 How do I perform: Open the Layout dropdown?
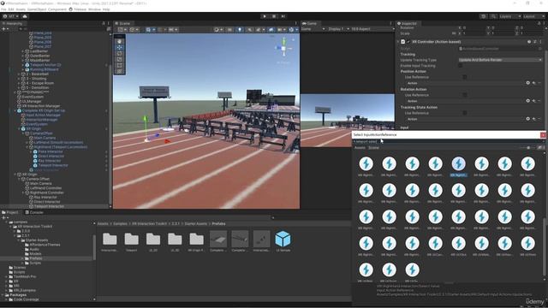[x=533, y=16]
